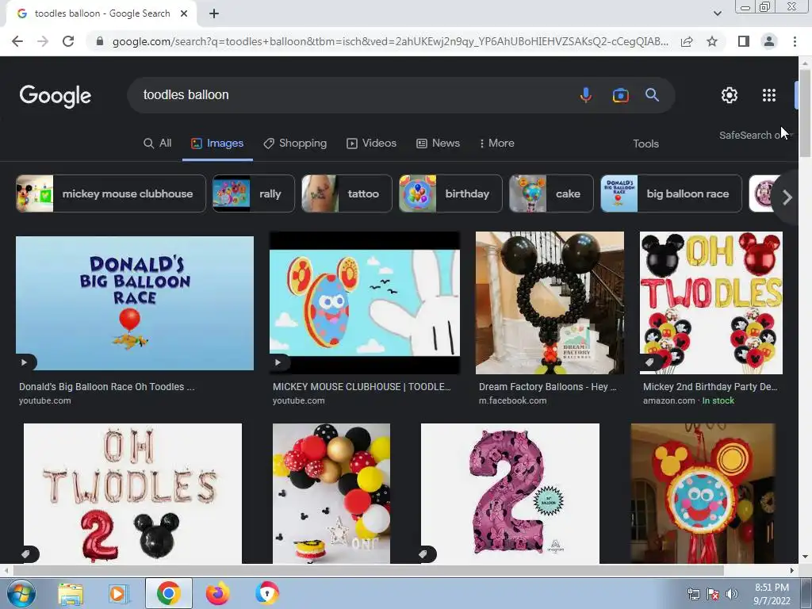Click the browser back arrow

17,41
